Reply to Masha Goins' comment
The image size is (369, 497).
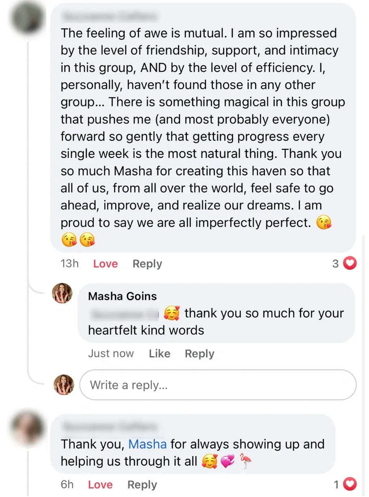coord(200,354)
